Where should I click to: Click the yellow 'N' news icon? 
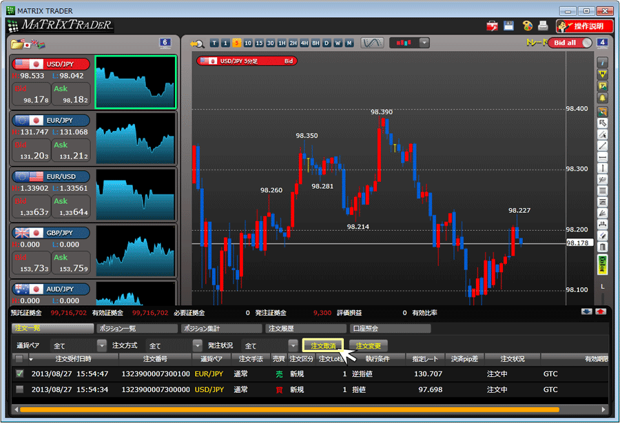click(x=602, y=74)
